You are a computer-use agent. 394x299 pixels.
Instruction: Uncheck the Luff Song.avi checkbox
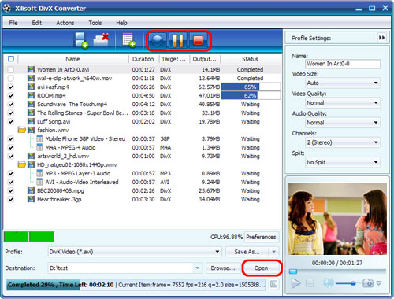tap(11, 122)
